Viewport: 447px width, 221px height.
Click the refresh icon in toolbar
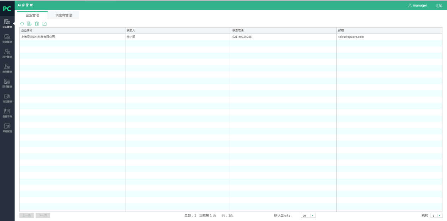(x=22, y=24)
